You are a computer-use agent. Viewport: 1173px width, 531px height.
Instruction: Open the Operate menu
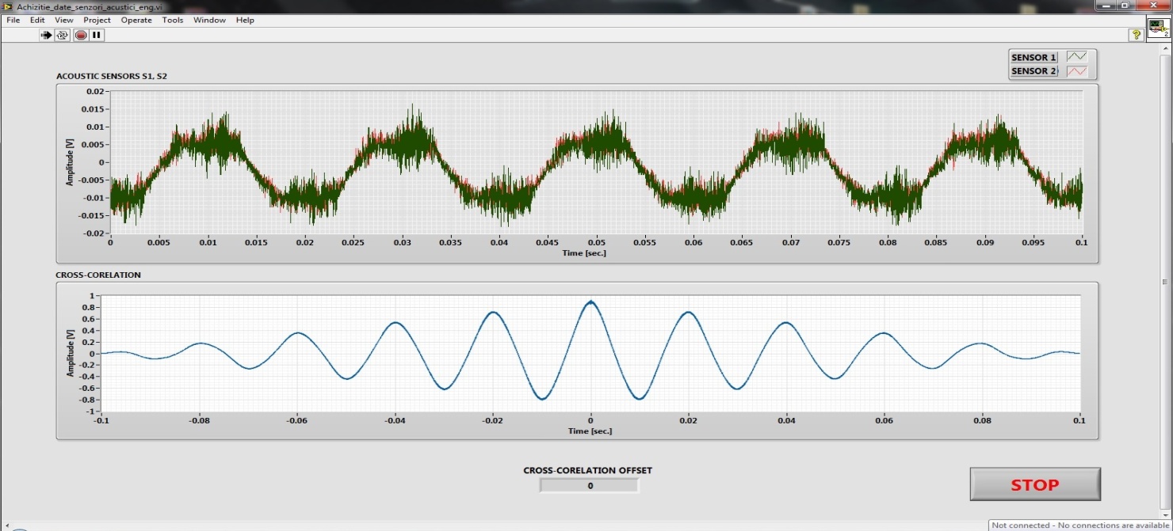(x=136, y=20)
